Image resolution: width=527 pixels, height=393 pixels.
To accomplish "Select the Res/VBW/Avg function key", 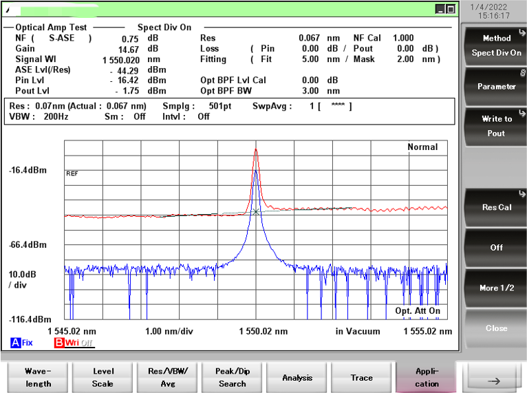I will tap(168, 377).
